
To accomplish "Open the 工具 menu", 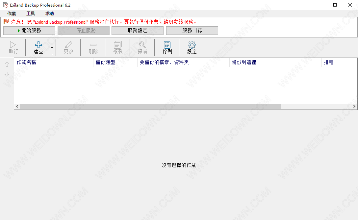I will click(x=31, y=14).
